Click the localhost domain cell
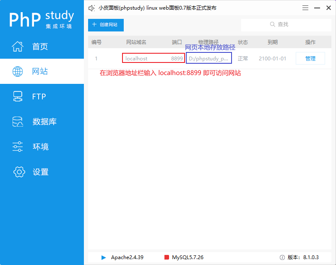The image size is (336, 265). (x=136, y=58)
